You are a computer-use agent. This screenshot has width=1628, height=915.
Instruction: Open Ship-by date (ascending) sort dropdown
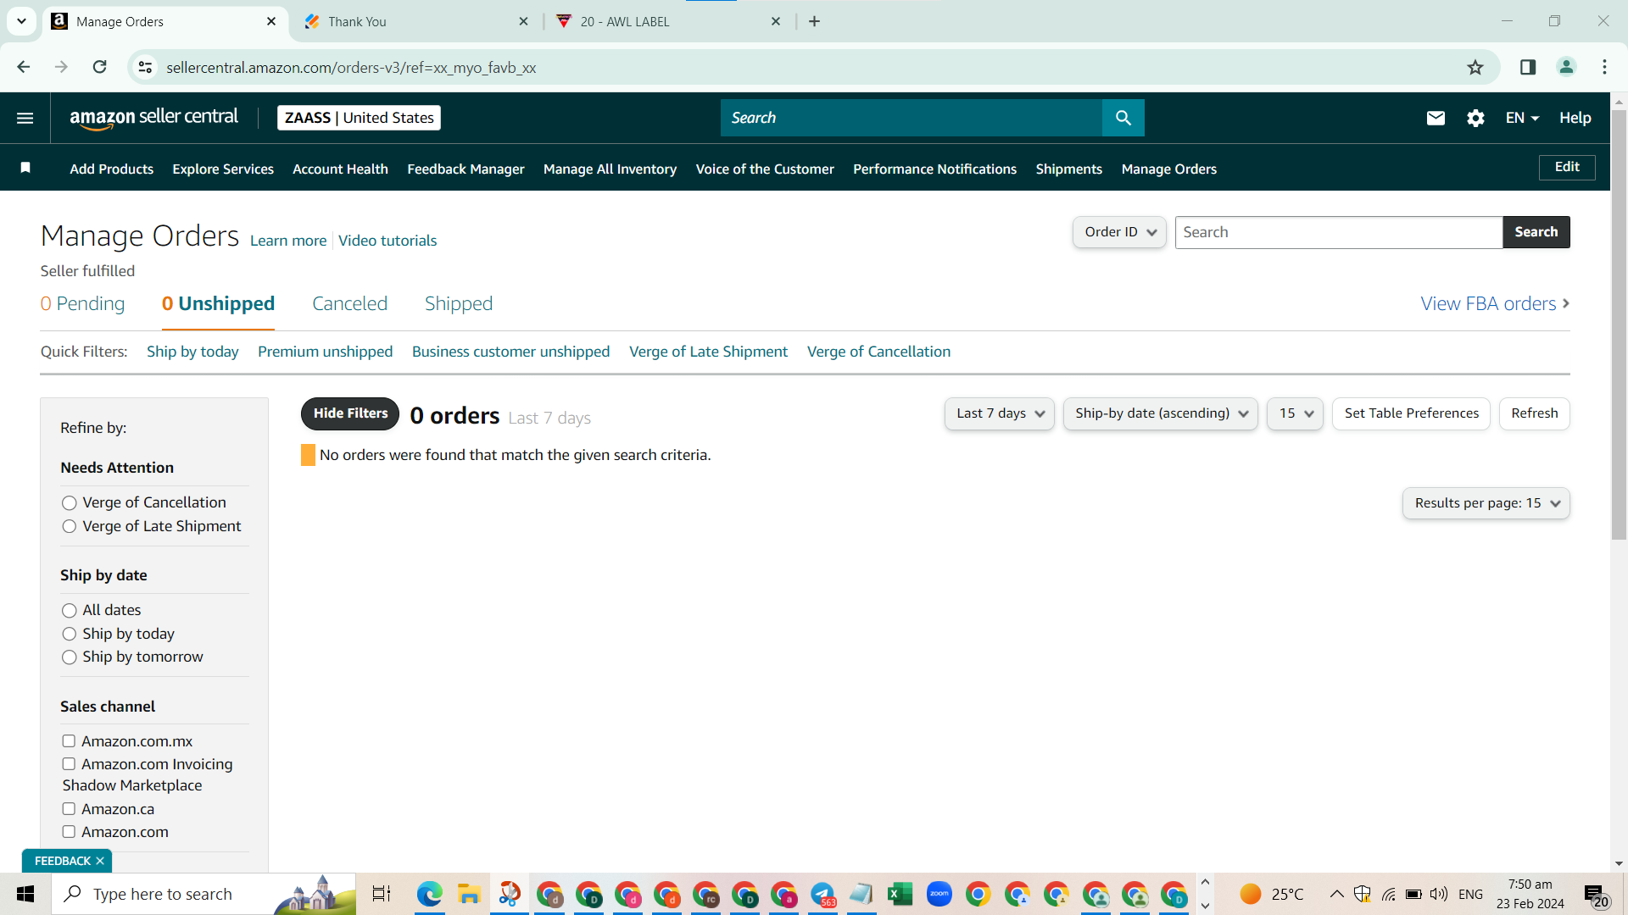(1161, 413)
